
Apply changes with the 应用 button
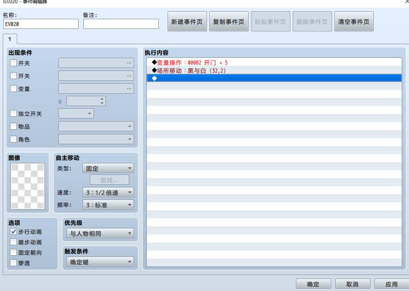(x=392, y=284)
